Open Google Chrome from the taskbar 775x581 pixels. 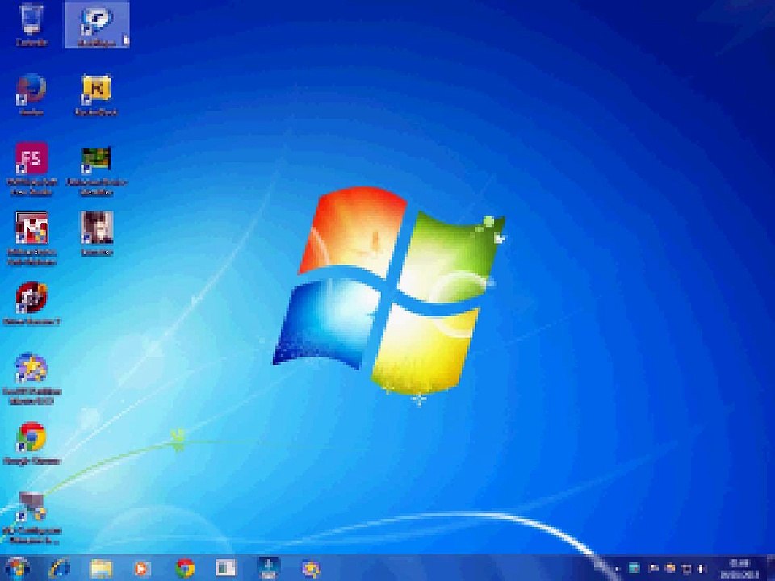point(186,569)
